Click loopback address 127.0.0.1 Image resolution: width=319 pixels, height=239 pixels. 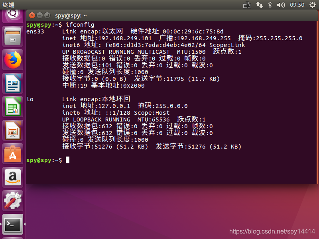[x=114, y=106]
